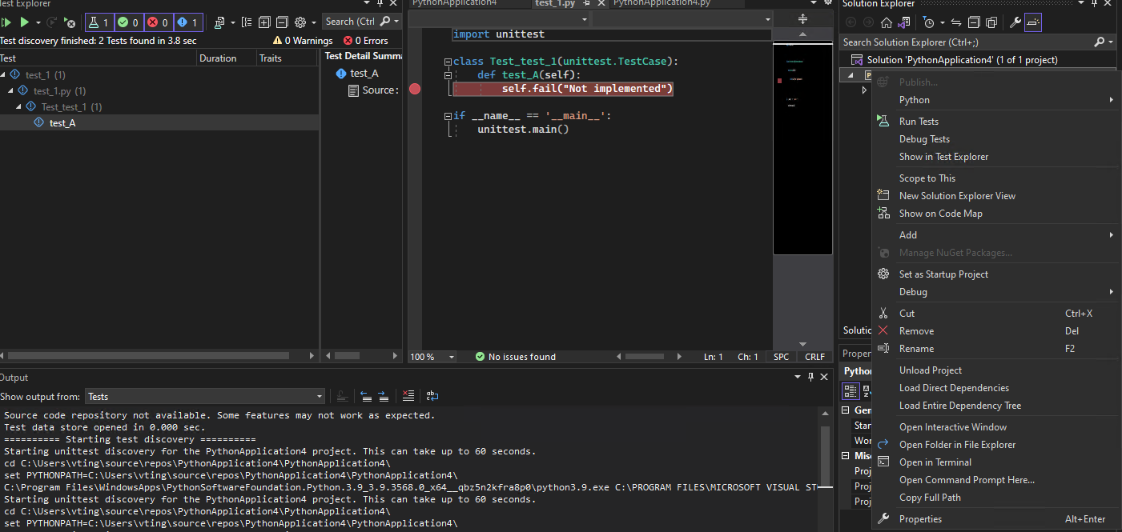
Task: Select Set as Startup Project
Action: click(x=996, y=274)
